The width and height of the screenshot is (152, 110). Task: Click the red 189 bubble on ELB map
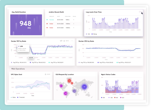coord(69,81)
